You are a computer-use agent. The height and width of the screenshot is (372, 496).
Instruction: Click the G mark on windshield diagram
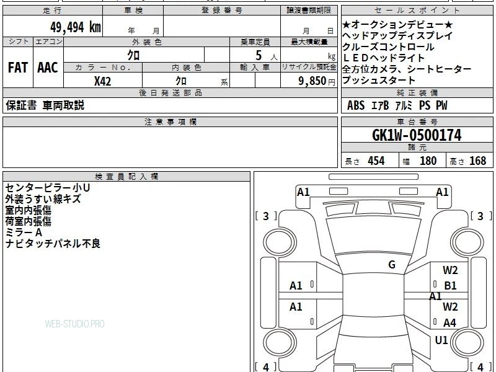[392, 265]
